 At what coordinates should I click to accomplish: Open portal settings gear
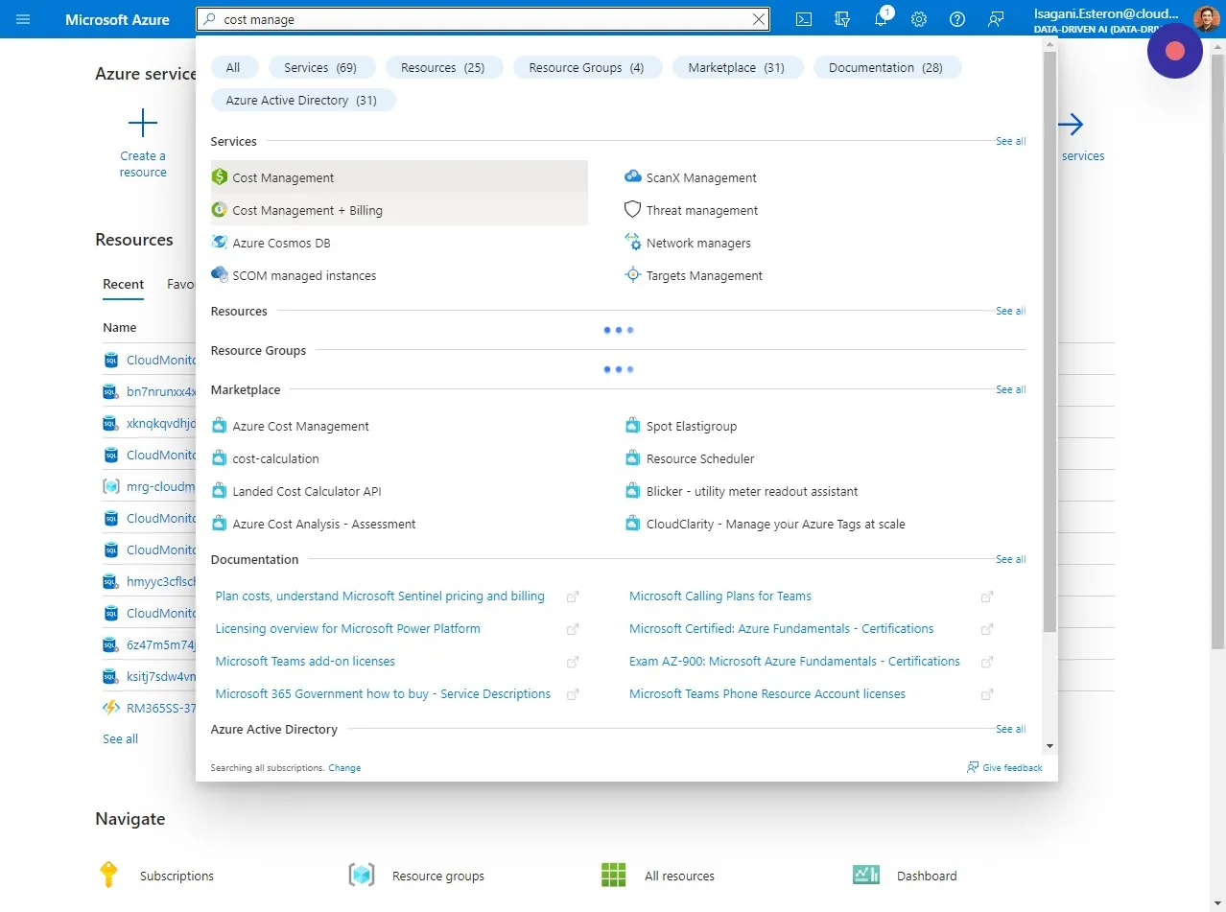[x=919, y=19]
